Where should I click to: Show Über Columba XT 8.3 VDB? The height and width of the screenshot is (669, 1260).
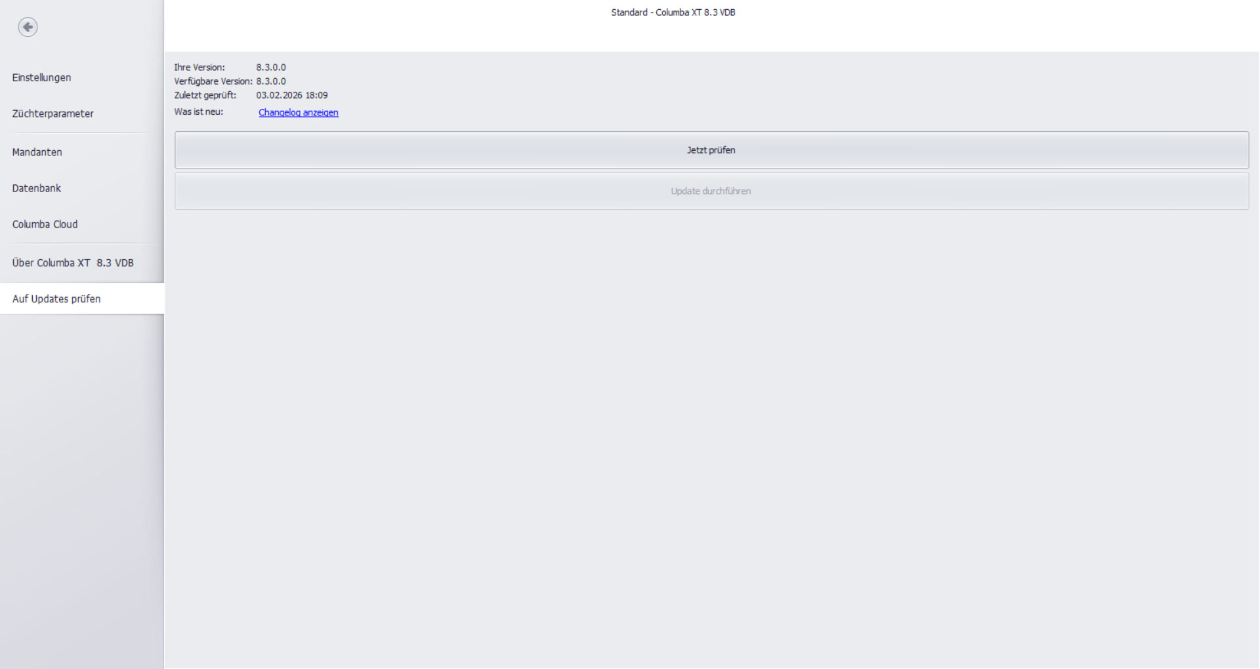tap(73, 263)
